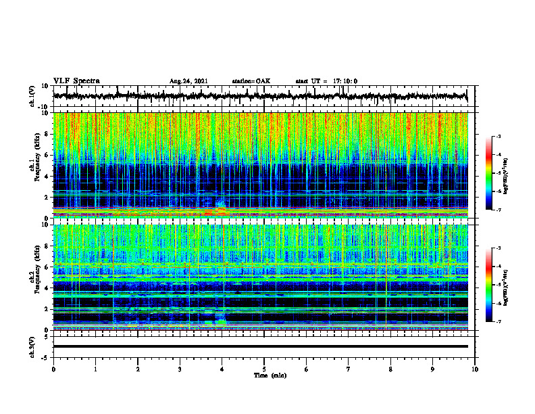Click the "10" tick label on time axis
Viewport: 535px width, 414px height.
475,369
